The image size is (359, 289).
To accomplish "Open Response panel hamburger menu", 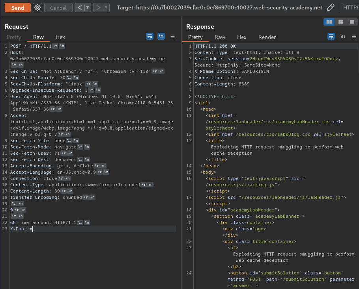I will pos(354,37).
